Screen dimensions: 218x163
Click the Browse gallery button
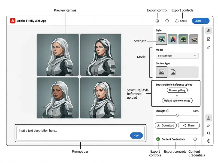point(177,90)
